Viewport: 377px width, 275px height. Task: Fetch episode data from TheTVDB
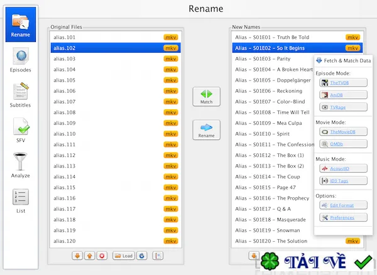click(x=343, y=83)
